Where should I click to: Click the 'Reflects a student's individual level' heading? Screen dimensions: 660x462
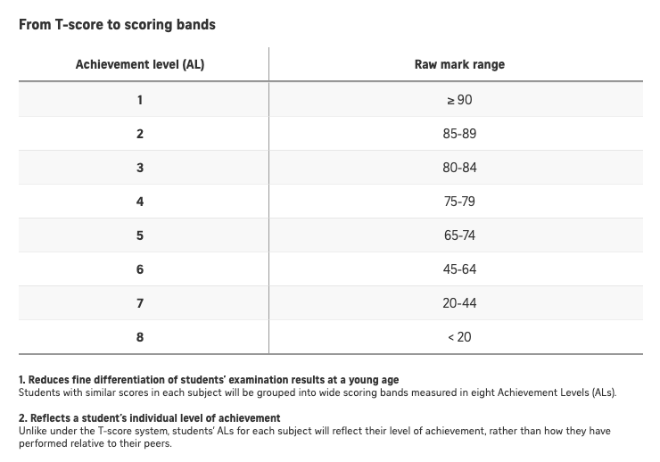(149, 418)
